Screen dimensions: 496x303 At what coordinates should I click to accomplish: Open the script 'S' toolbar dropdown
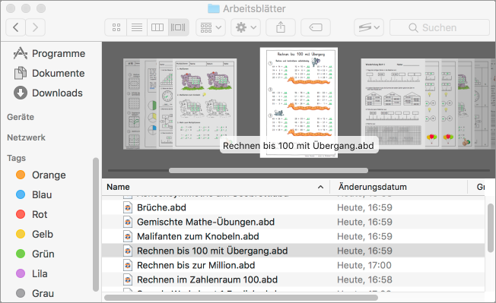click(x=369, y=27)
